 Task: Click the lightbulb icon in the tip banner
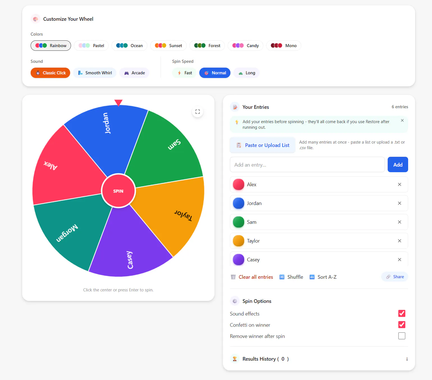[x=237, y=122]
